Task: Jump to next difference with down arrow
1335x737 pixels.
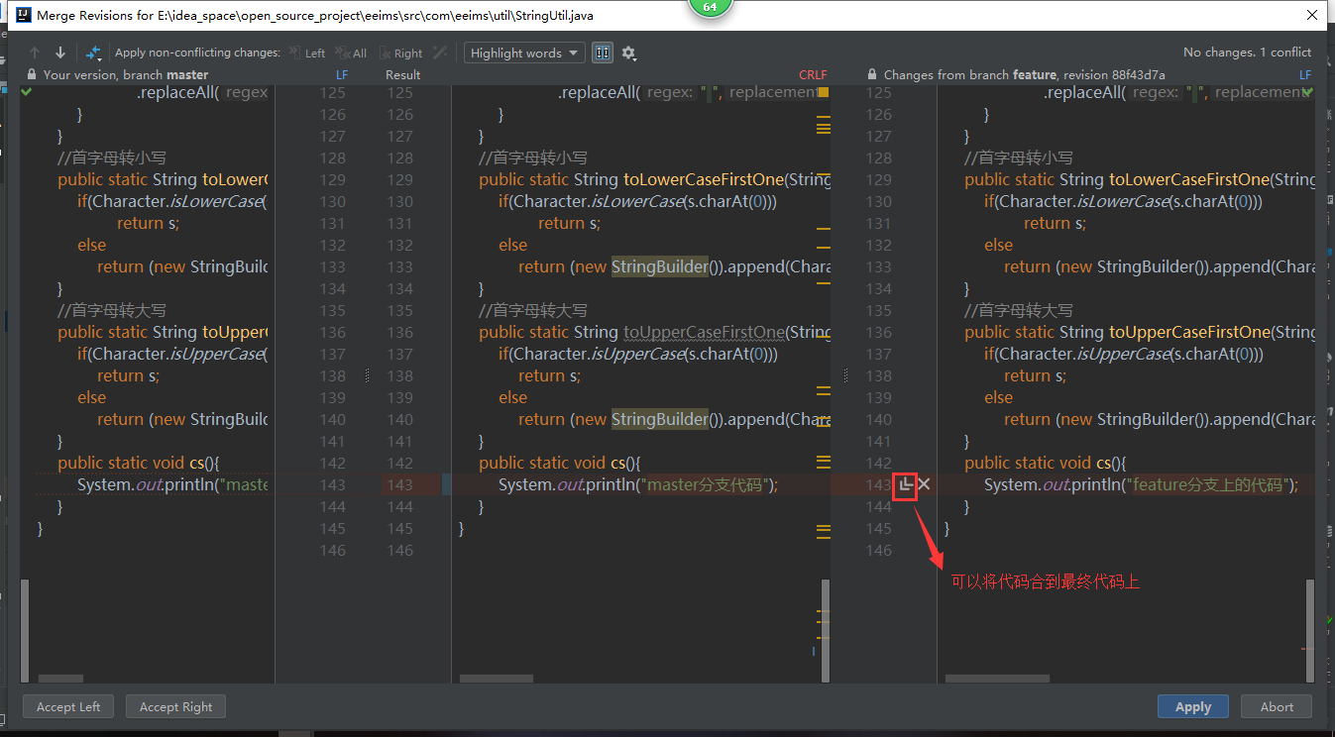Action: [x=60, y=53]
